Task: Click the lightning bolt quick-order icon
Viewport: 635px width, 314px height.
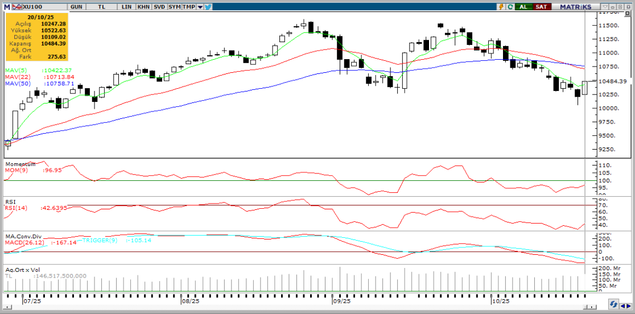Action: [501, 7]
